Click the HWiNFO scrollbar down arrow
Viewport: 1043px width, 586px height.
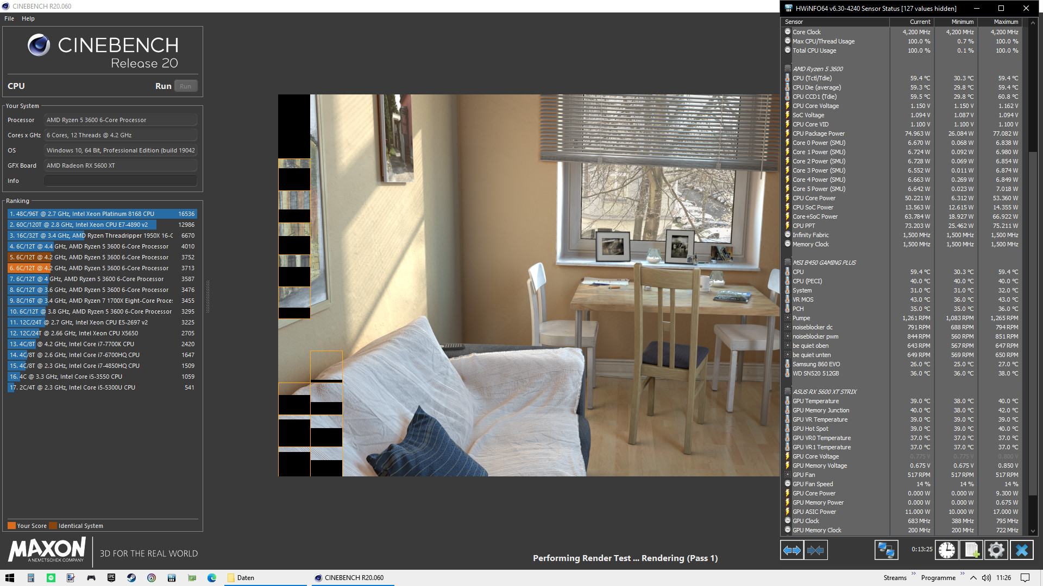click(1033, 531)
